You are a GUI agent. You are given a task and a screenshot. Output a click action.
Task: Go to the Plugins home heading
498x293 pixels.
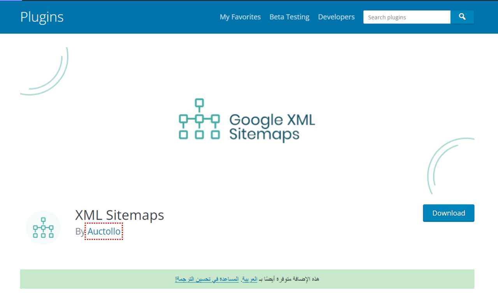tap(42, 17)
